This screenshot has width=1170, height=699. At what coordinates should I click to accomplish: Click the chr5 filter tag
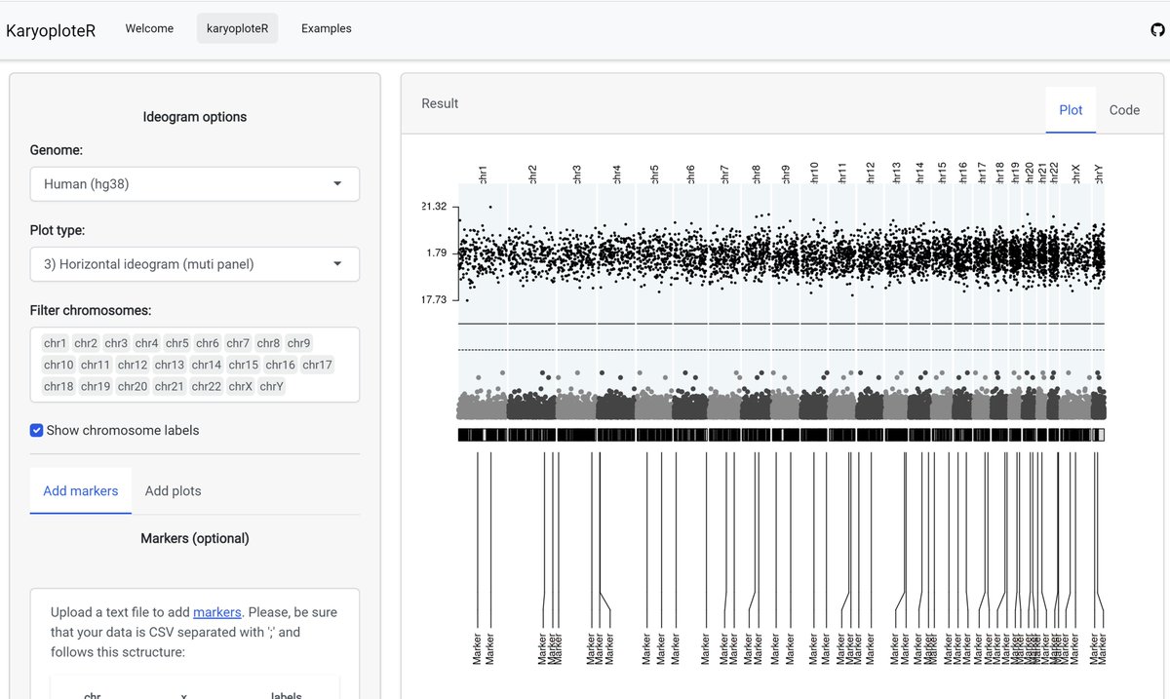point(177,343)
